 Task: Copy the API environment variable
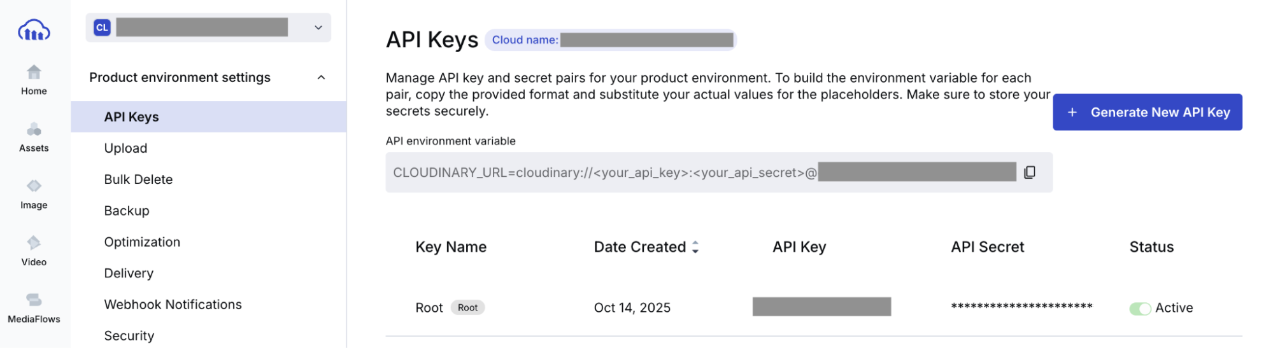1030,172
